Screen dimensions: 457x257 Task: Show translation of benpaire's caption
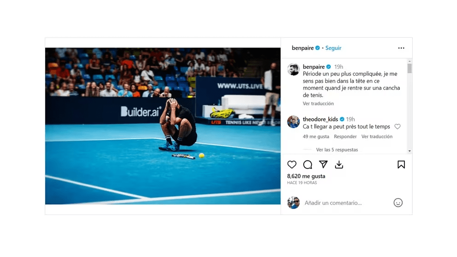(x=318, y=104)
